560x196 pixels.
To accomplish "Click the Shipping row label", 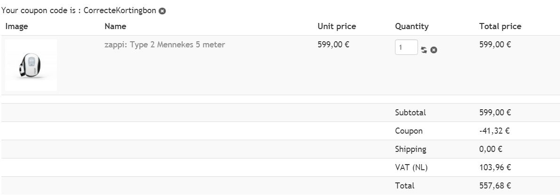I will [x=411, y=149].
